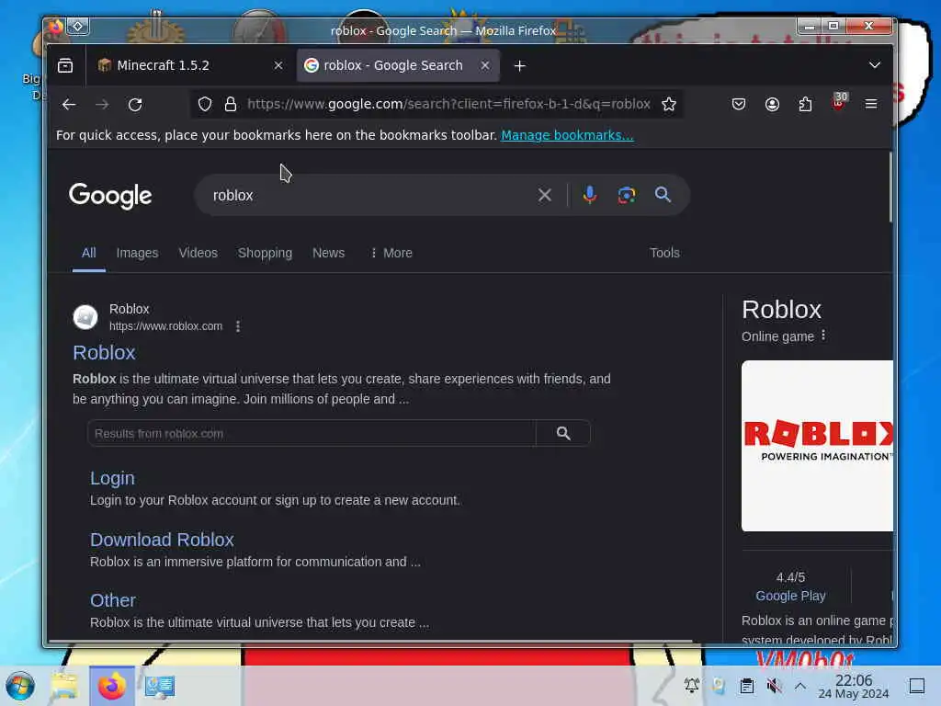Submit search with magnifier icon

663,195
